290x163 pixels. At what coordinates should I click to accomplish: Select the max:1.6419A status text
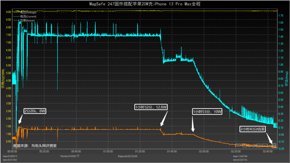click(240, 156)
